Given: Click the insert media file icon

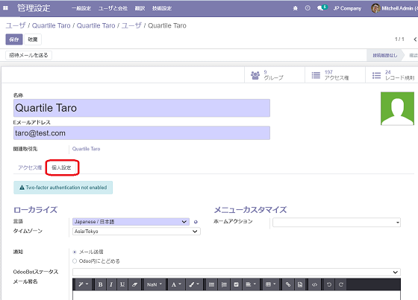Looking at the screenshot, I should (x=300, y=284).
